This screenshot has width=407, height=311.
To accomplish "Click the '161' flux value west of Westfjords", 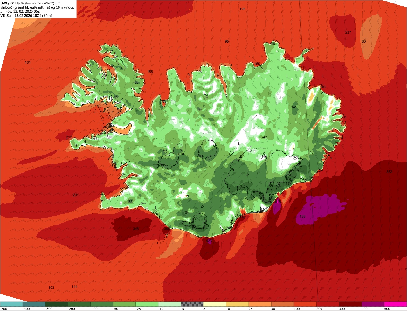I will click(28, 62).
